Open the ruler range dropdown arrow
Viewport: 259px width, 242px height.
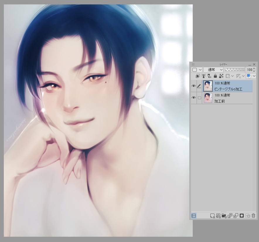(x=243, y=76)
